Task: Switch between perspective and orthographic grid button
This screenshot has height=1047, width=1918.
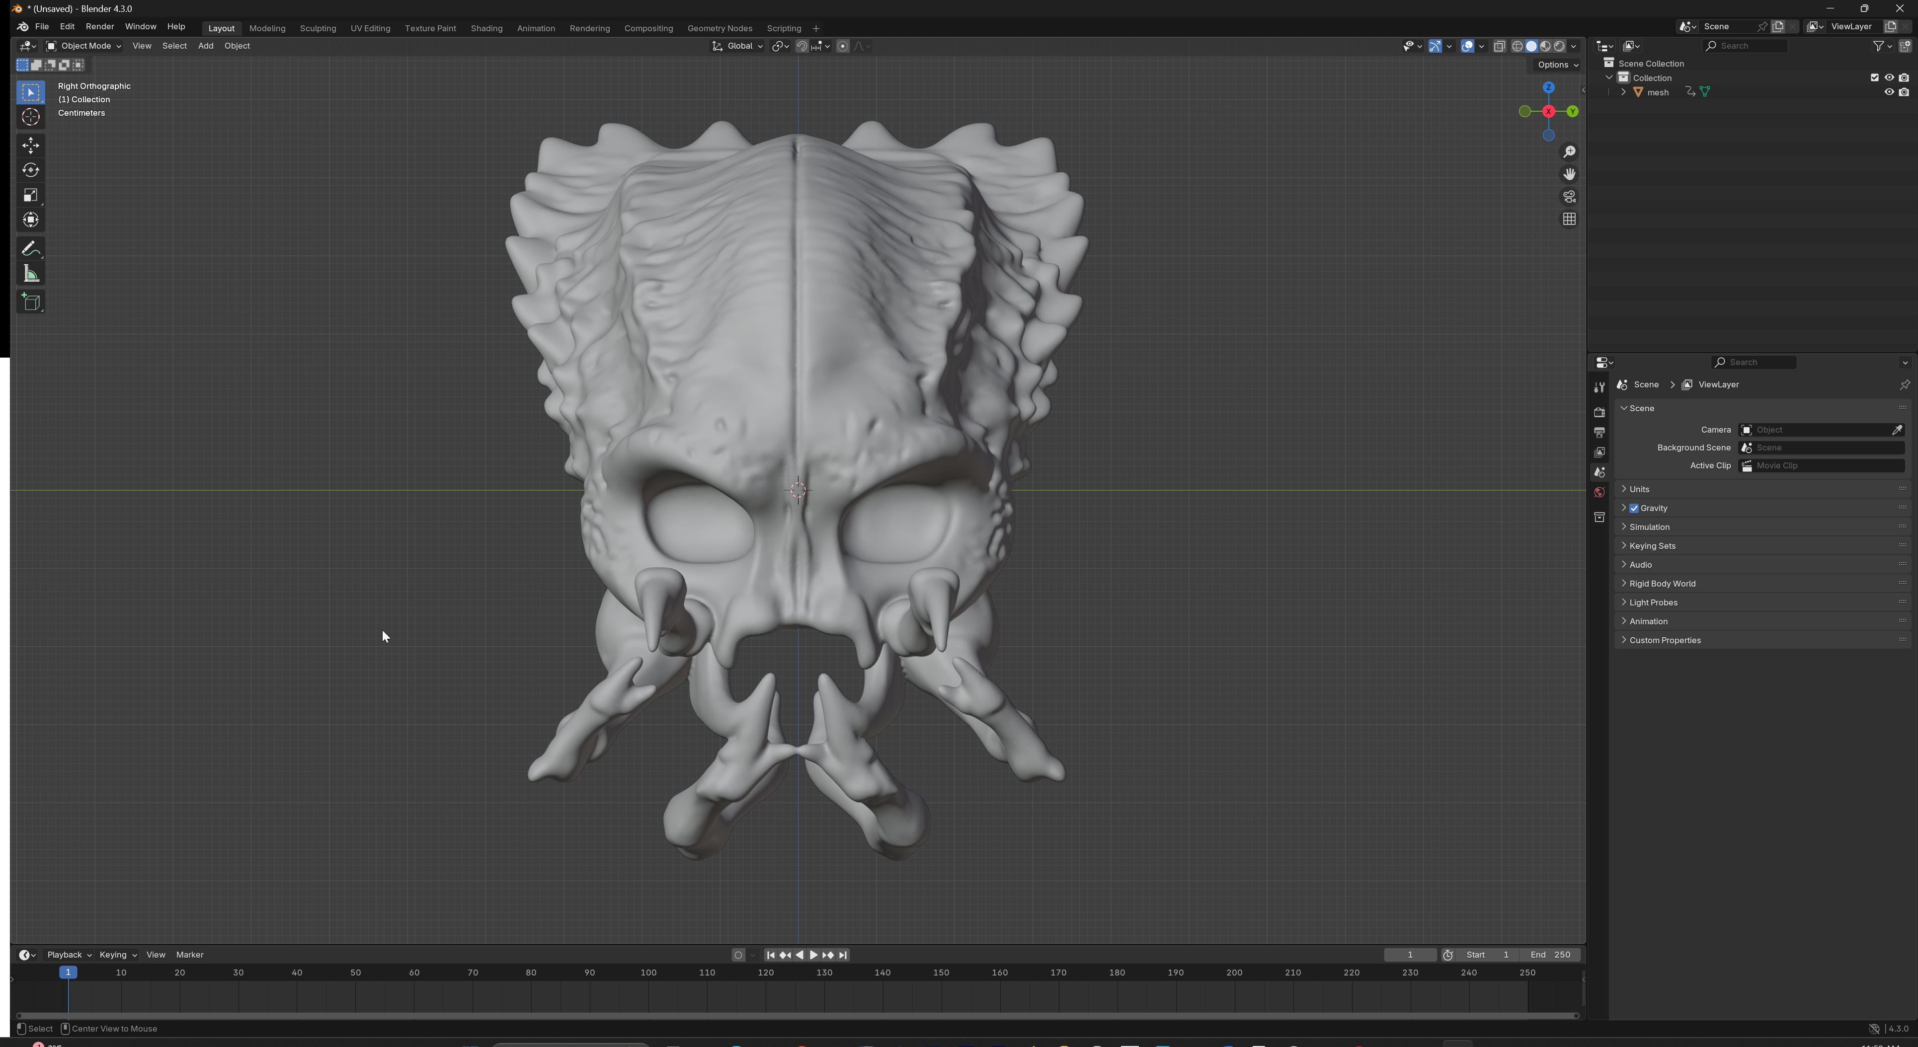Action: 1569,219
